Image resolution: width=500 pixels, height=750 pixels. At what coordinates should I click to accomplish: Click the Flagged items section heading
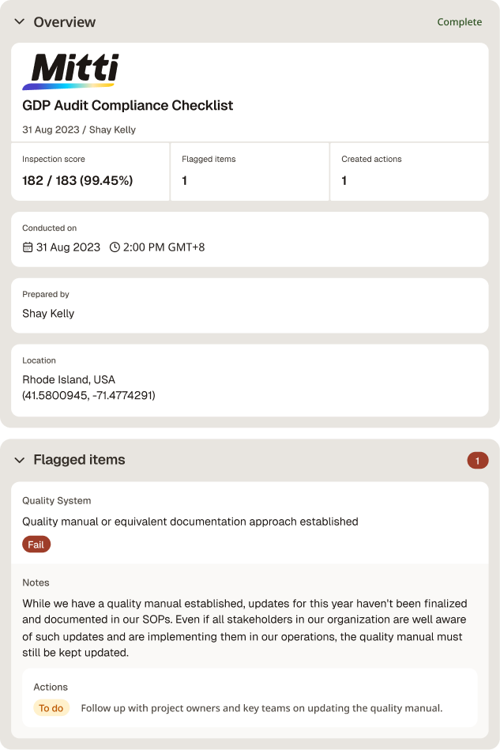(x=79, y=460)
